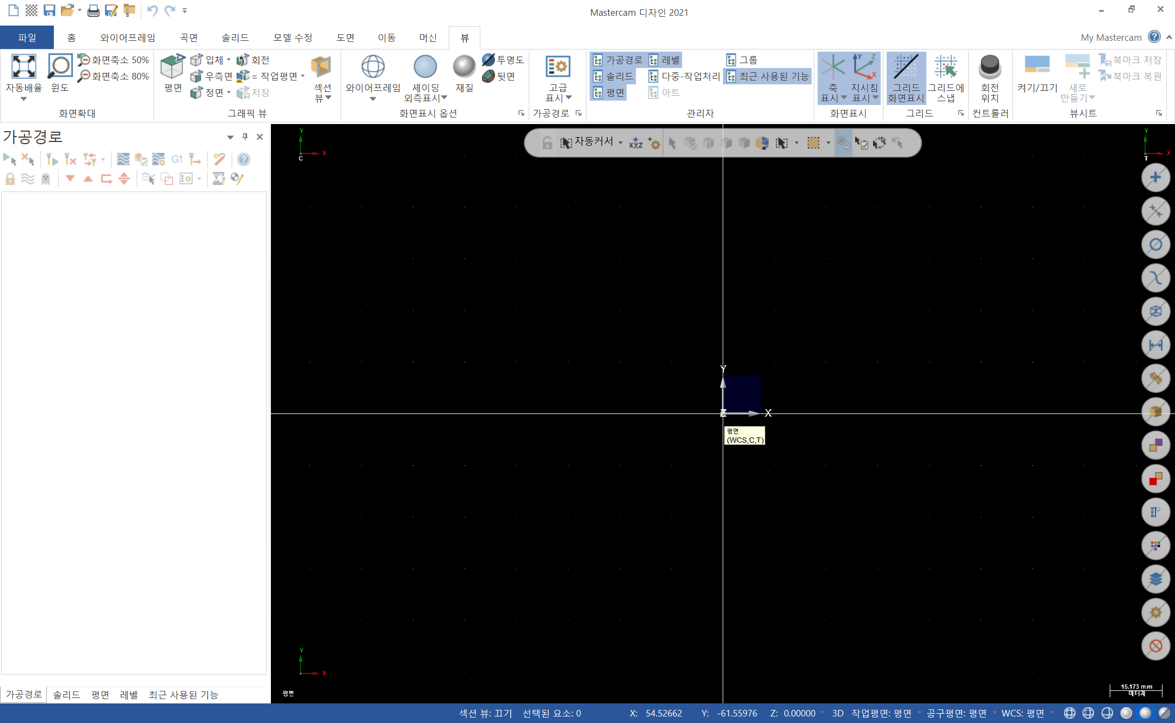Click the 자동배율 fit screen icon

(23, 67)
